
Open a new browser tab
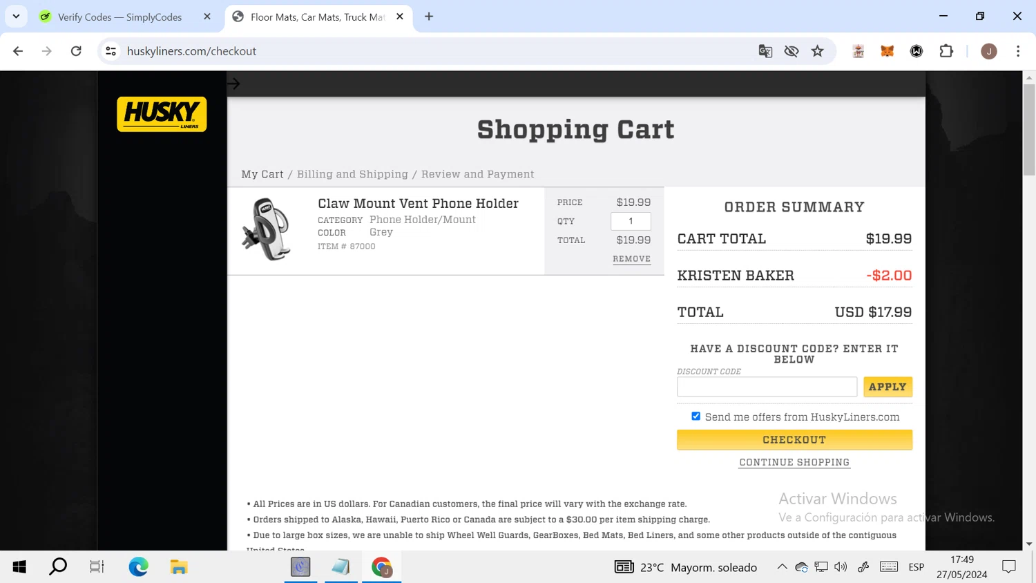click(429, 17)
